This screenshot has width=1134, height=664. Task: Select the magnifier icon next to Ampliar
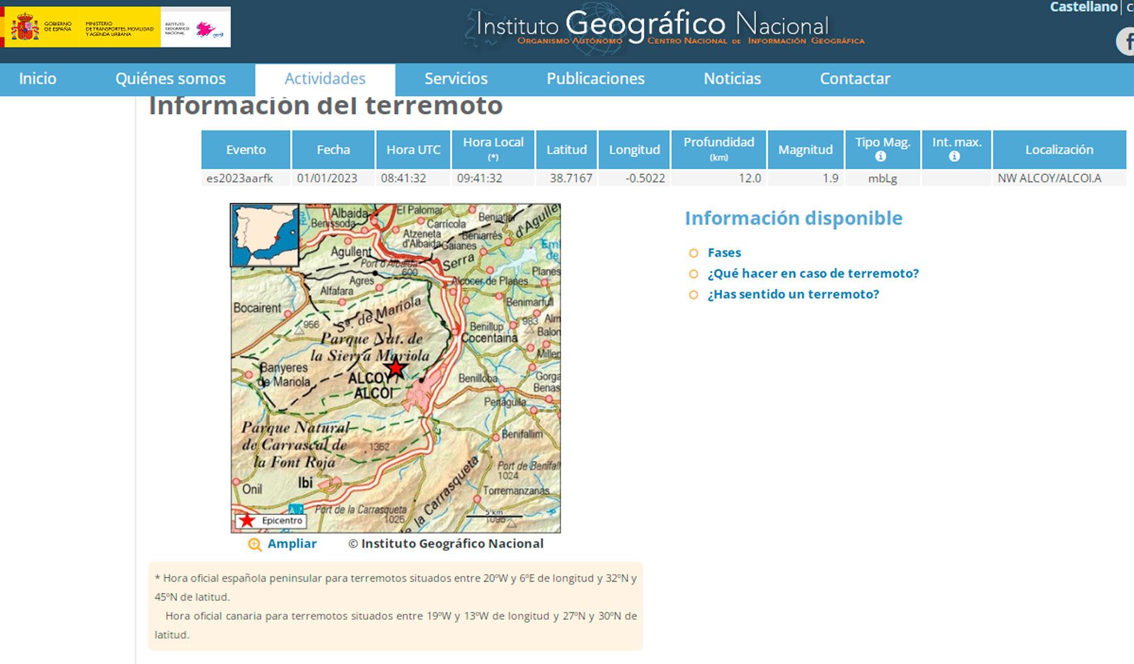coord(255,543)
